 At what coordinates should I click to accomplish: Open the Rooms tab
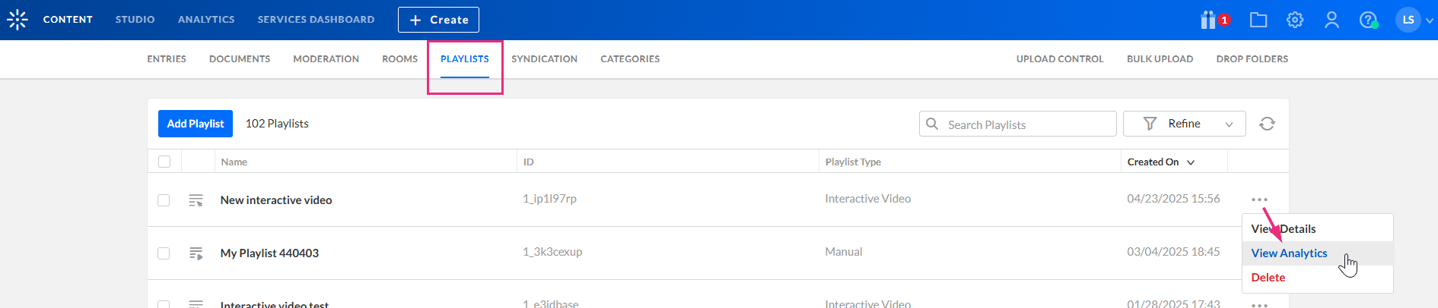[x=399, y=59]
